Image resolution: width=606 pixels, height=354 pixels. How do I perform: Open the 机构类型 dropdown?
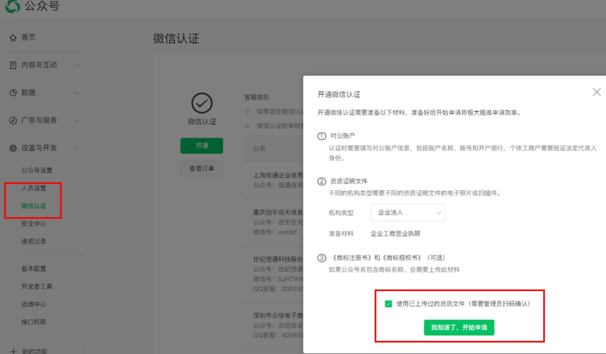[x=408, y=213]
